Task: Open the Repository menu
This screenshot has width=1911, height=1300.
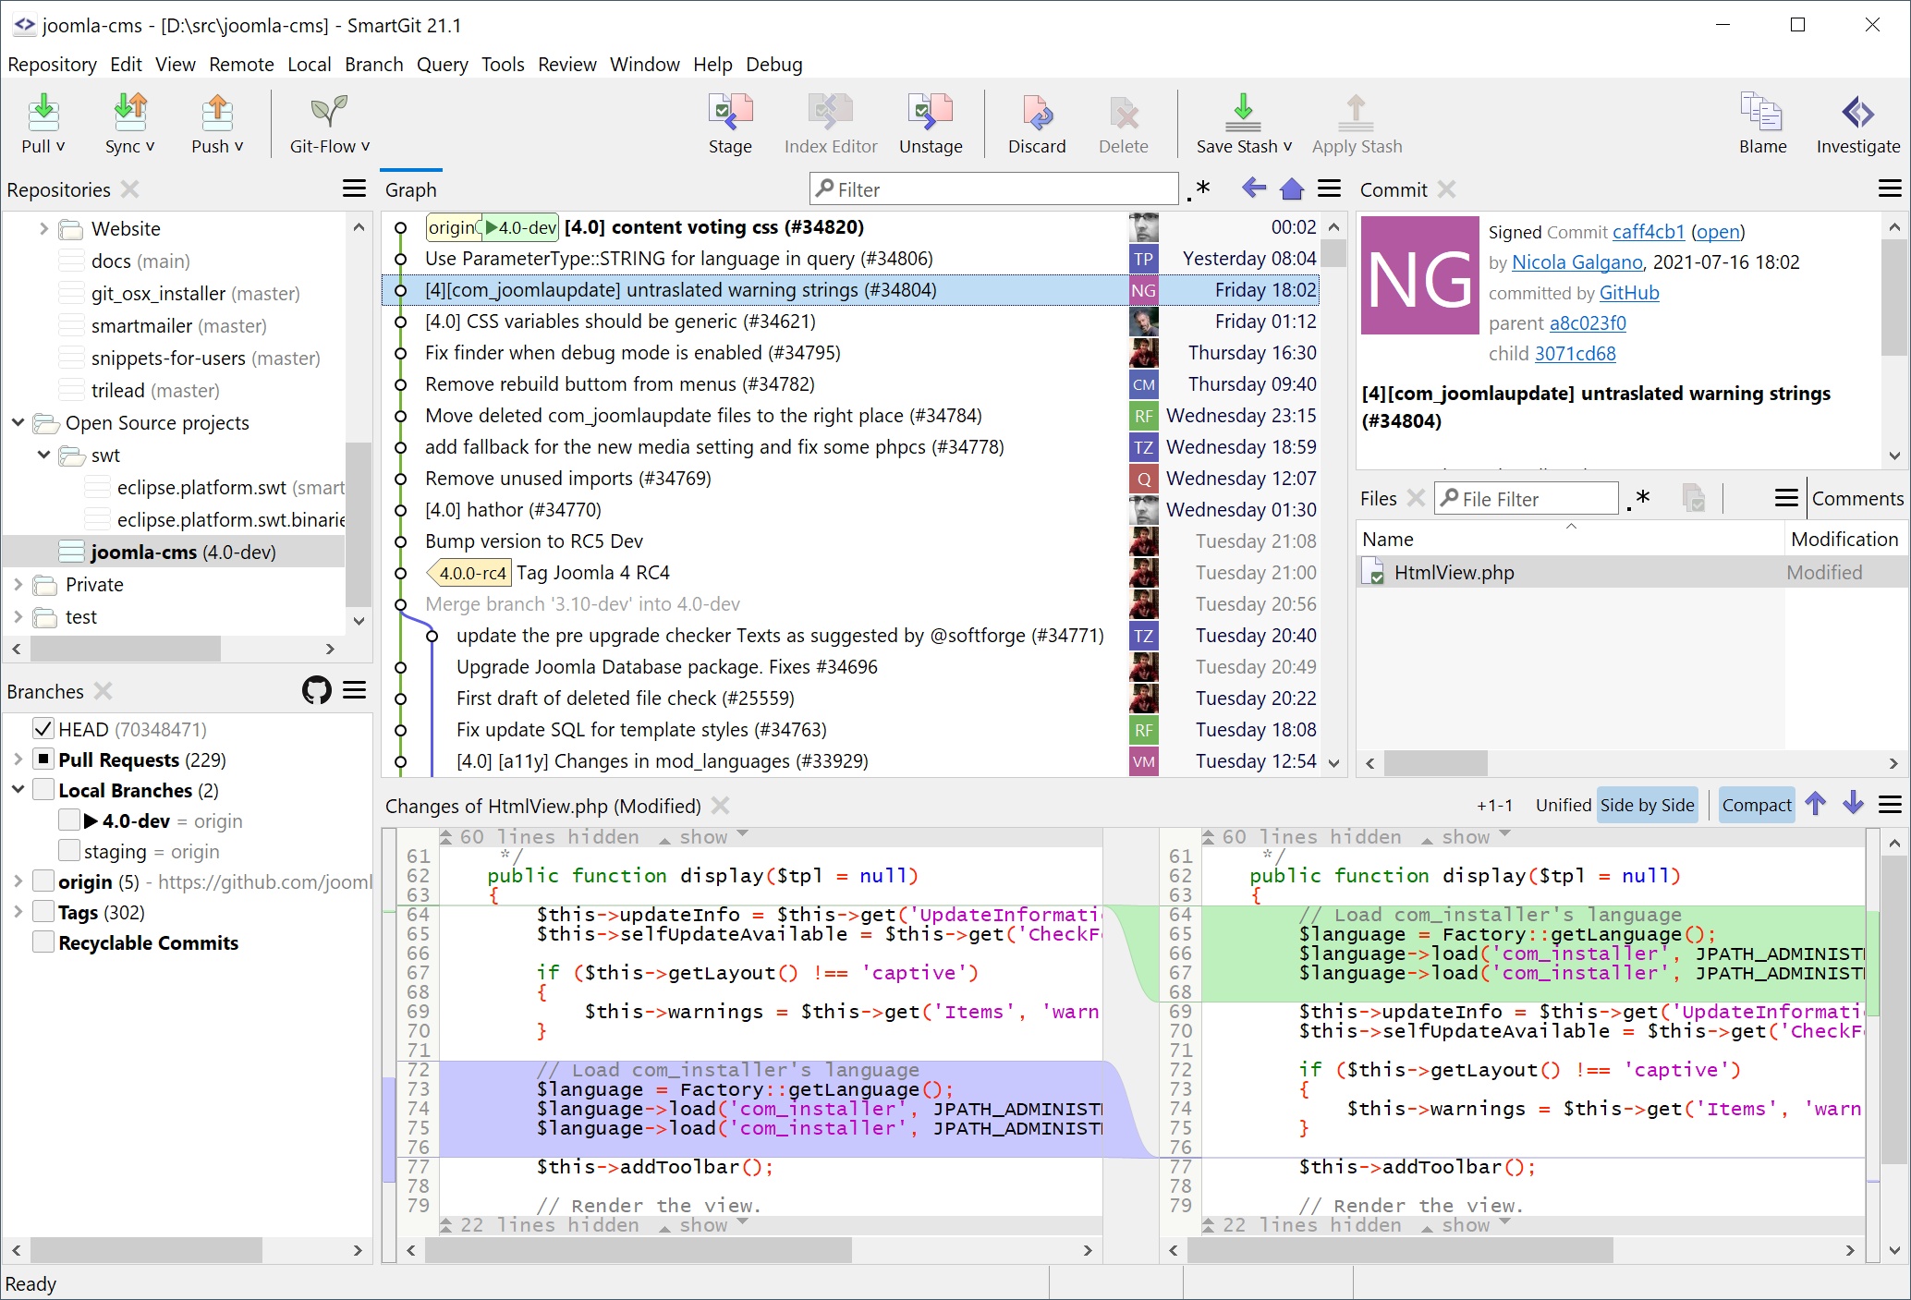Action: [x=51, y=64]
